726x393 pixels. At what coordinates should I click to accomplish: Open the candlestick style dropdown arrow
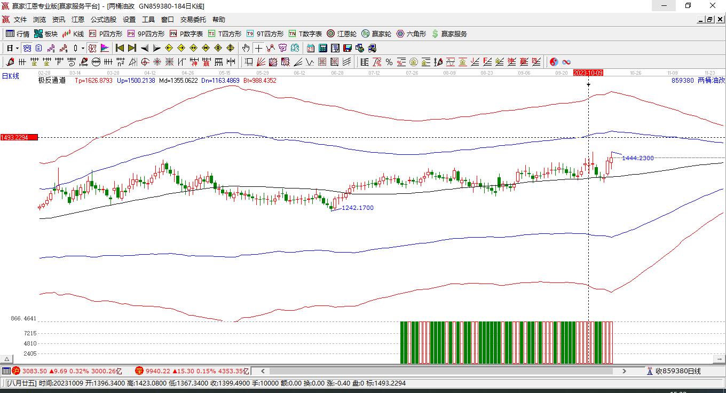click(x=83, y=48)
